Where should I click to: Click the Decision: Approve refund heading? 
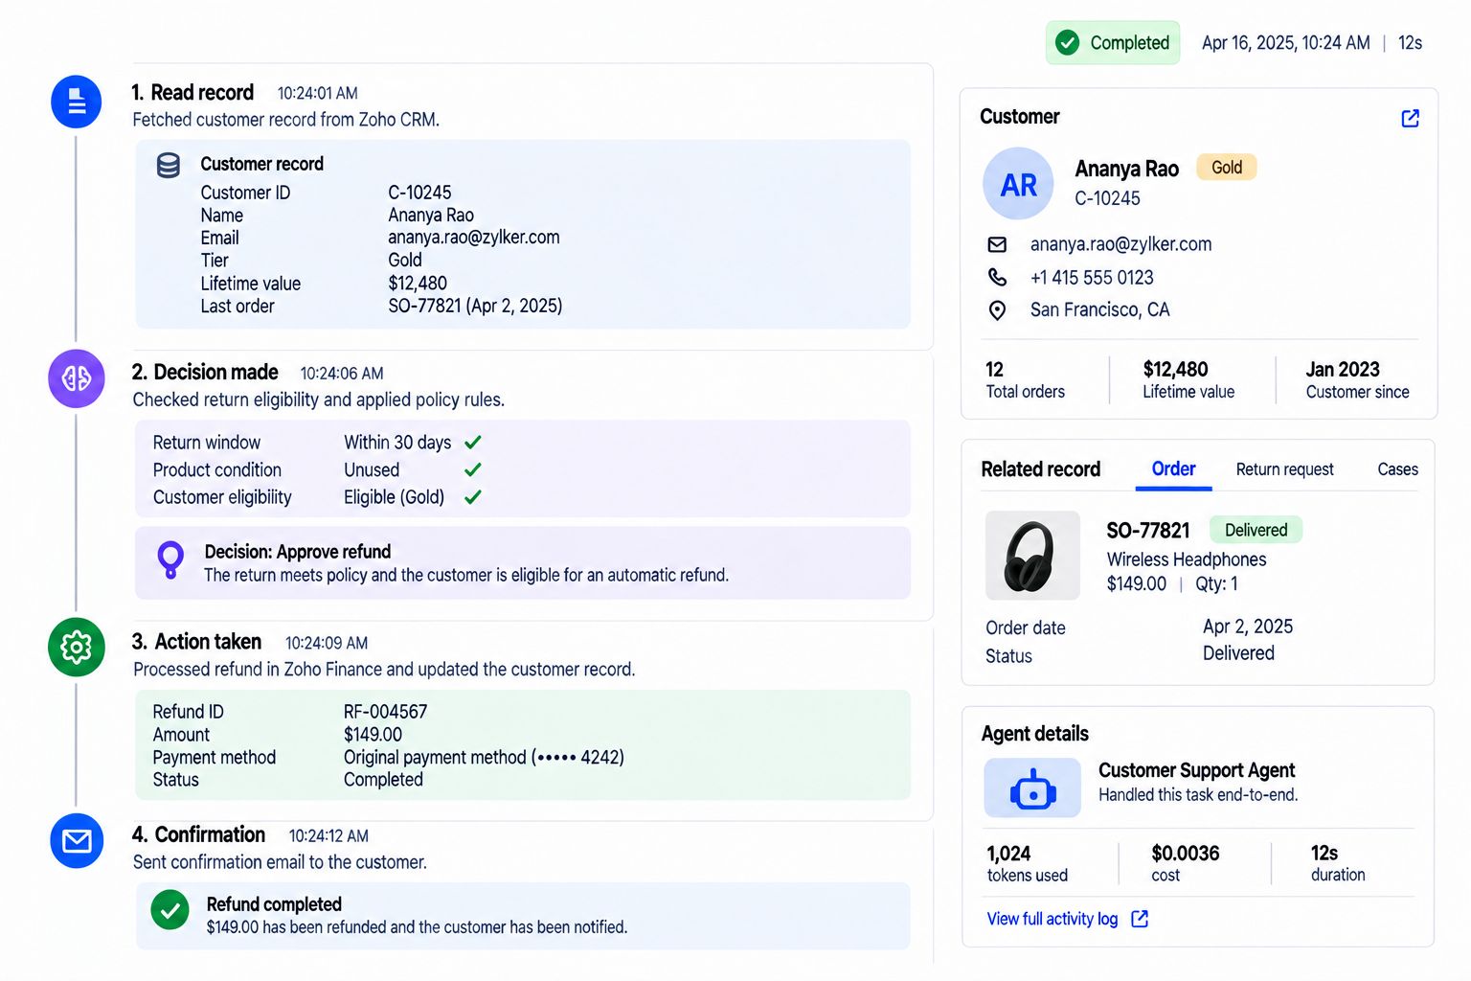click(298, 552)
